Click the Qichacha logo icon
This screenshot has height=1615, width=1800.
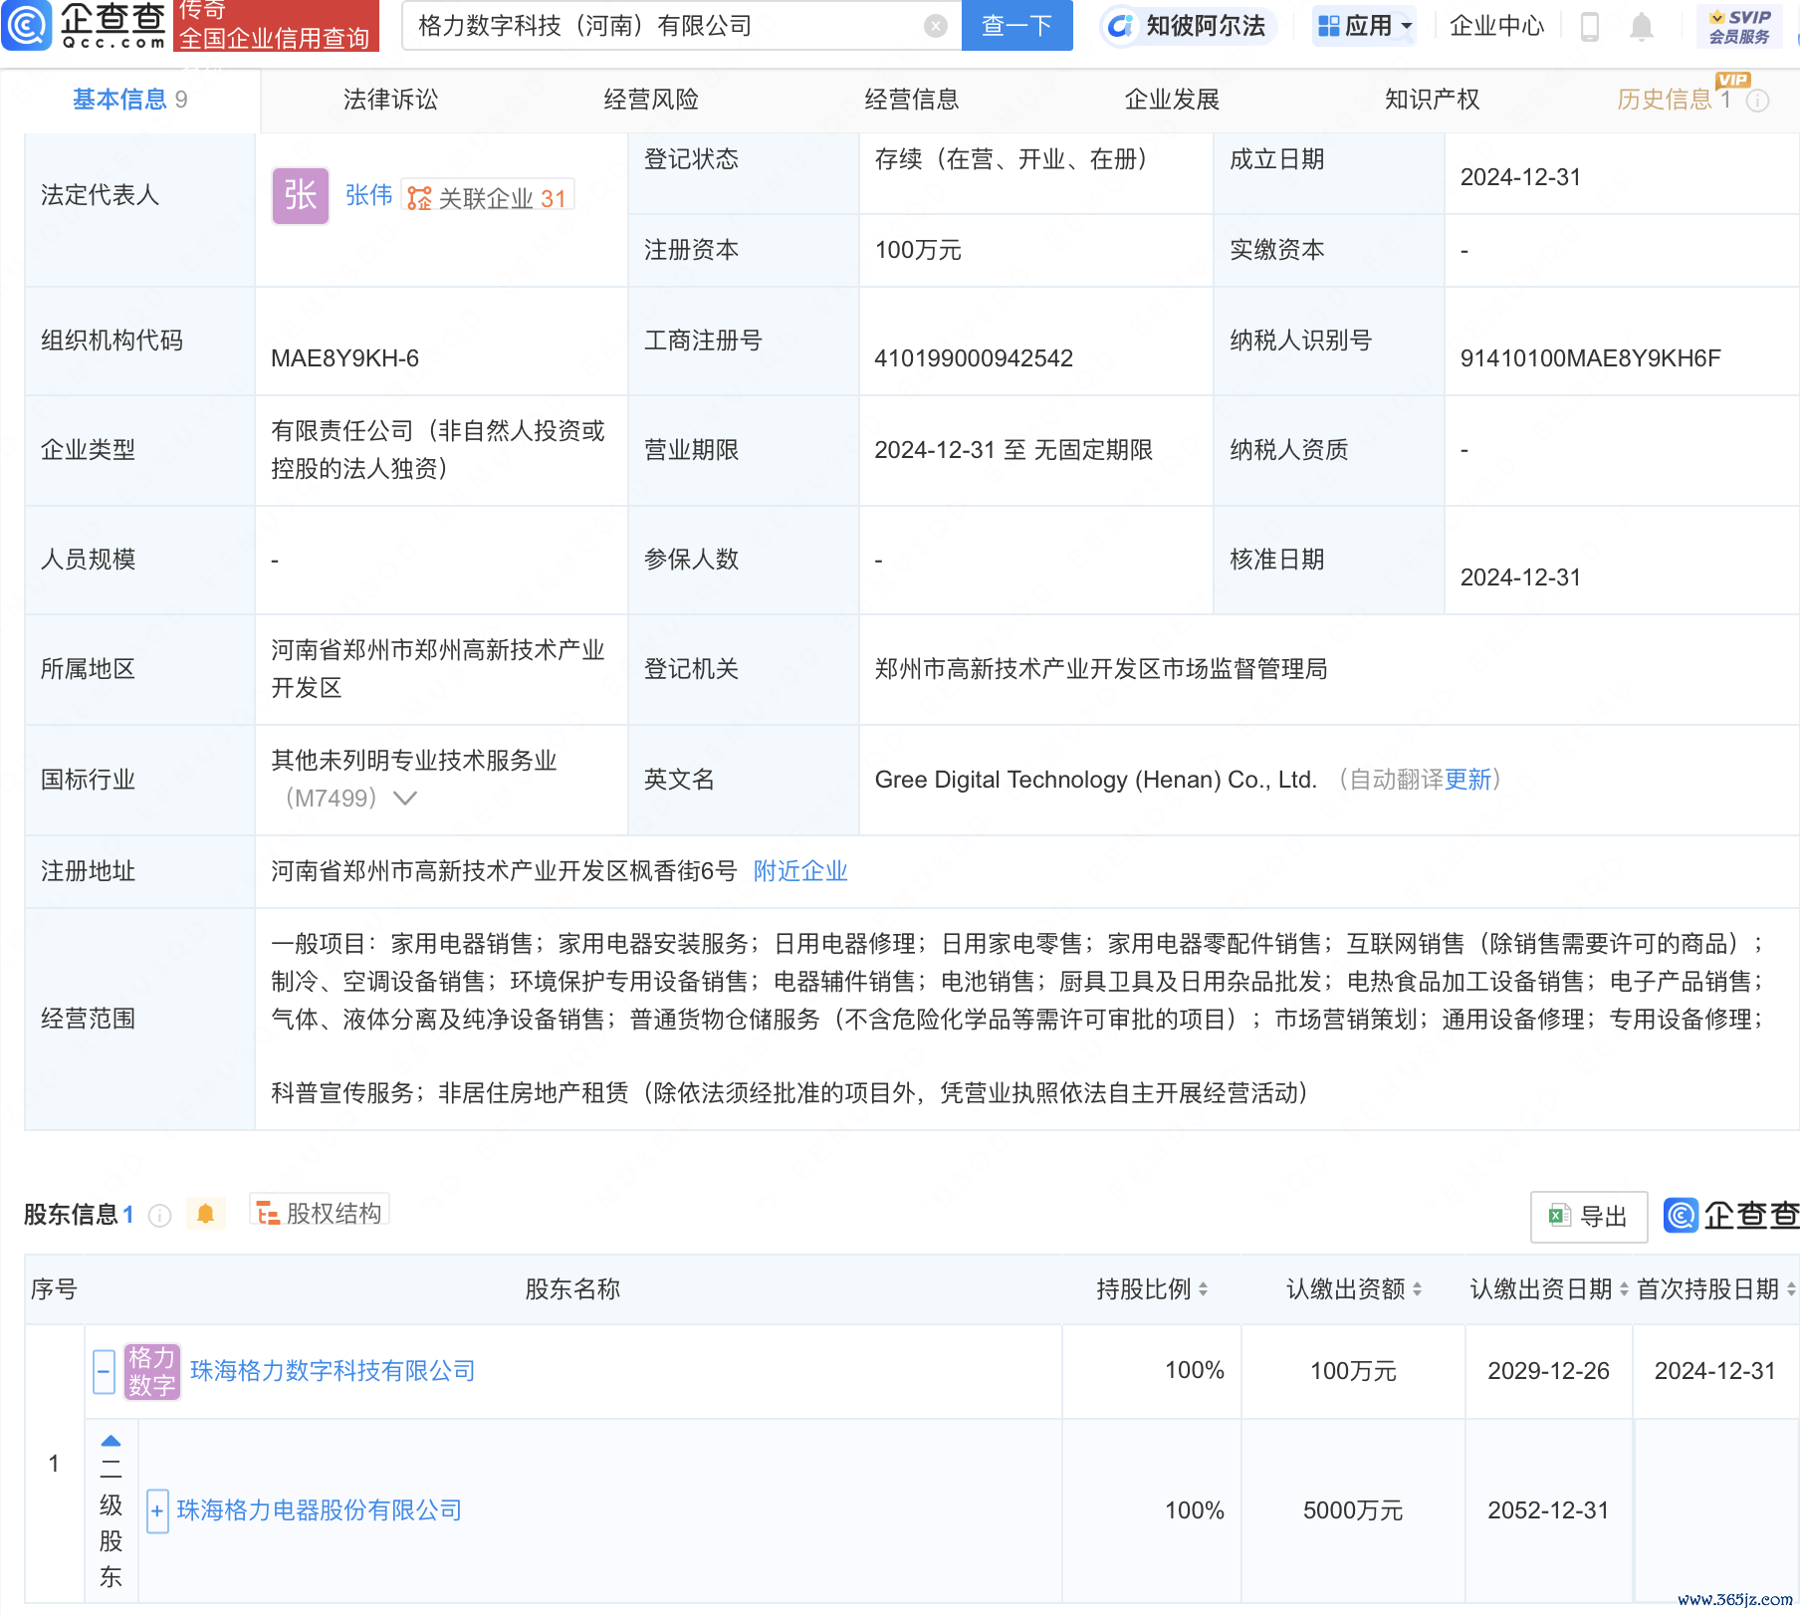(26, 25)
